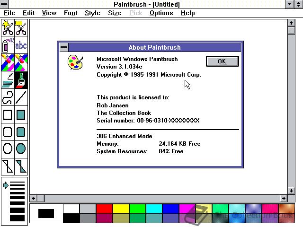
Task: Pick the bright green color swatch
Action: [138, 209]
